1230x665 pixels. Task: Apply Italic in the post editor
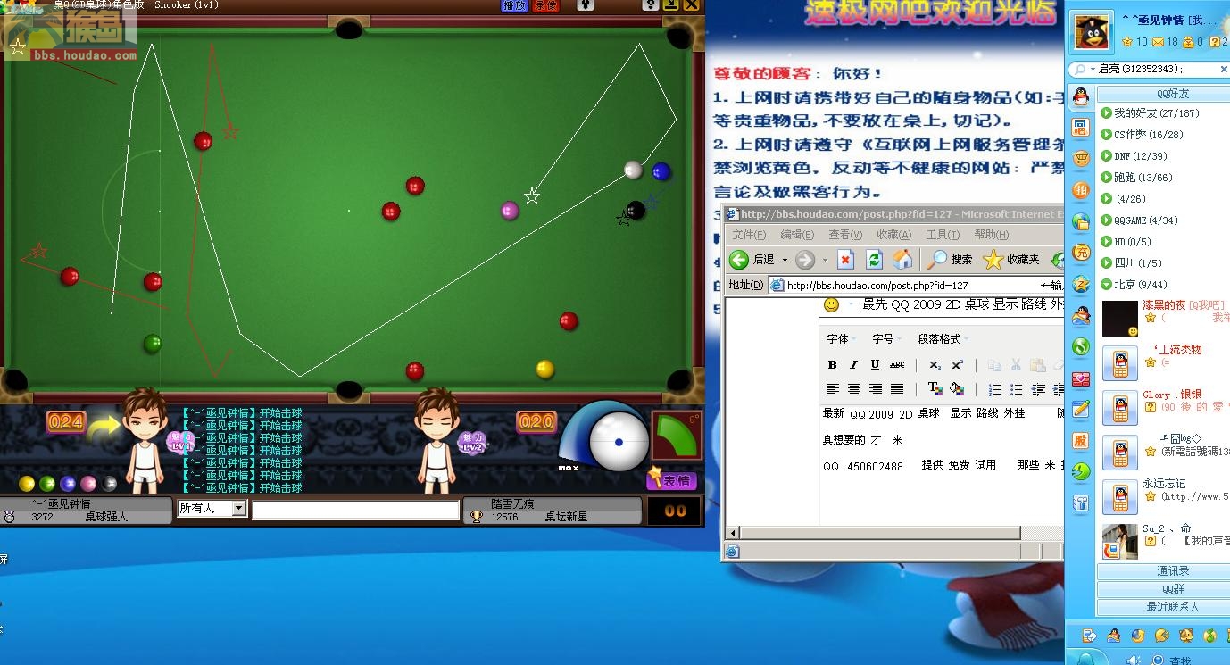tap(853, 365)
